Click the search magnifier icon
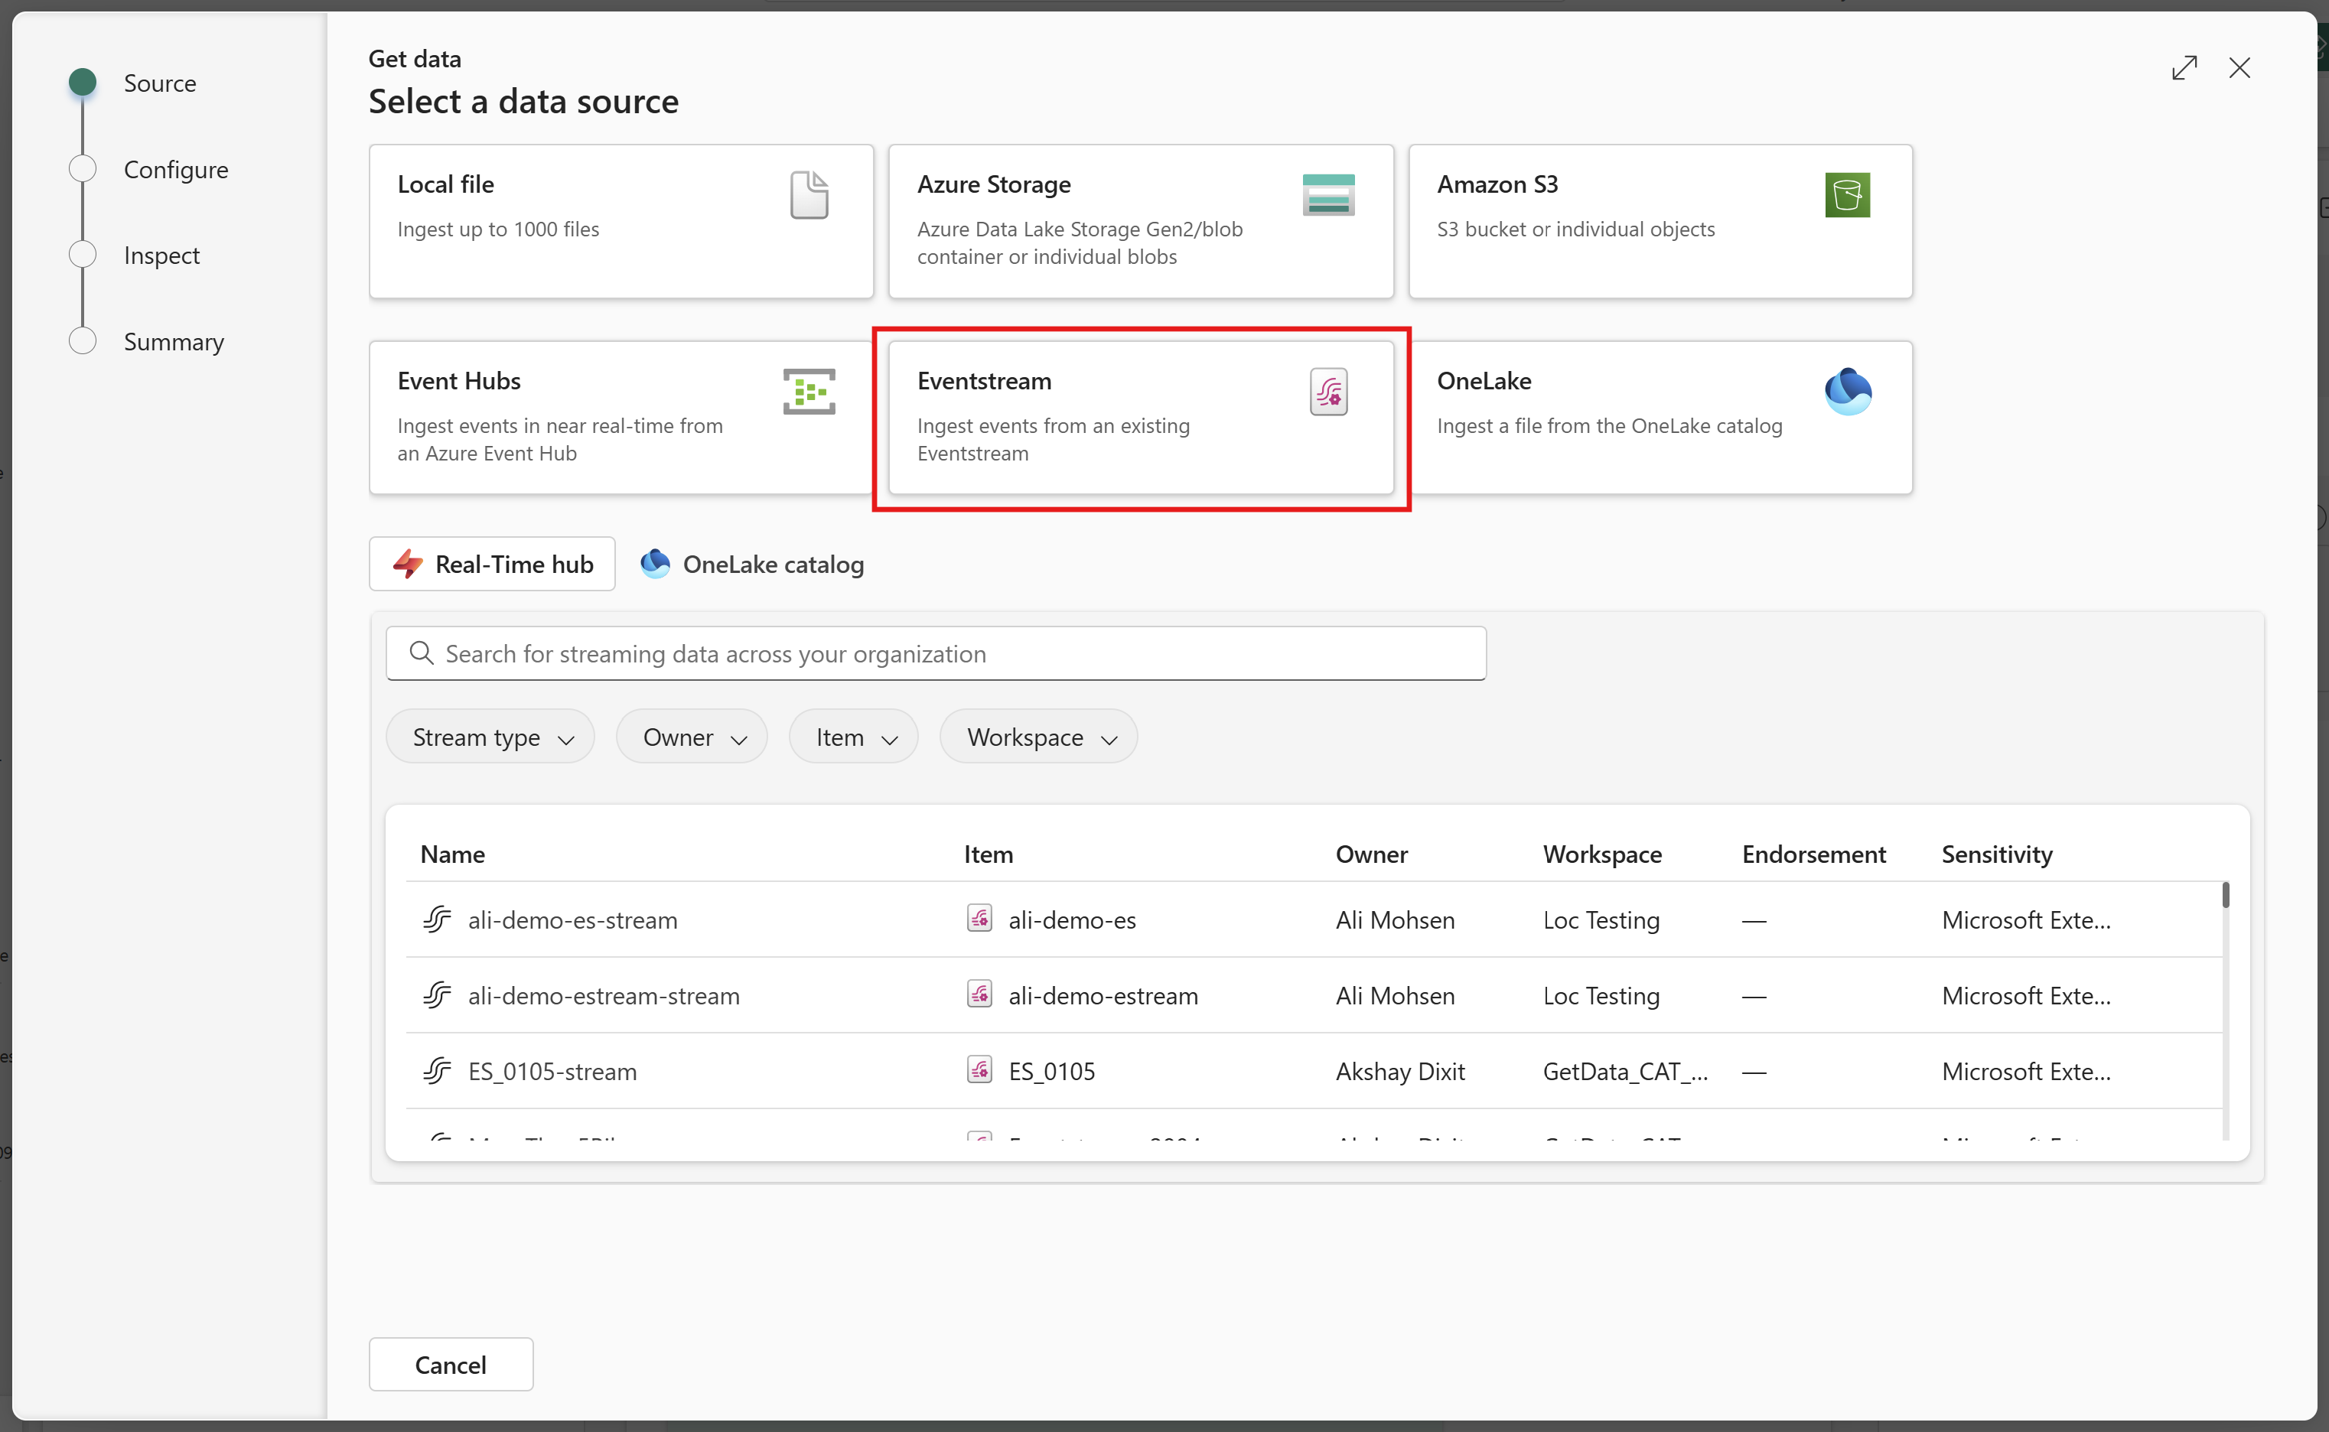 click(422, 653)
